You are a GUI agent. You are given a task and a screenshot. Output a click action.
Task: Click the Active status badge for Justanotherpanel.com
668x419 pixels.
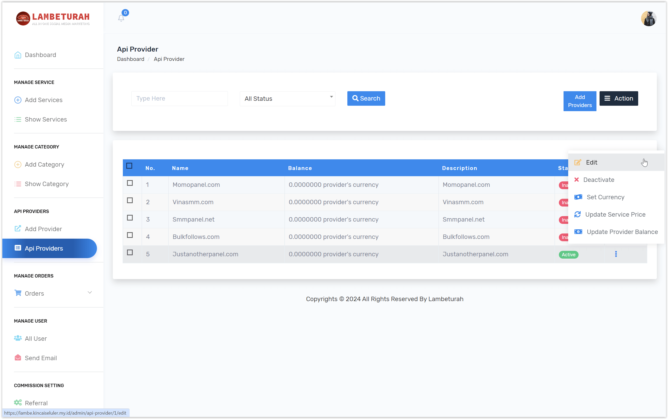pos(568,254)
